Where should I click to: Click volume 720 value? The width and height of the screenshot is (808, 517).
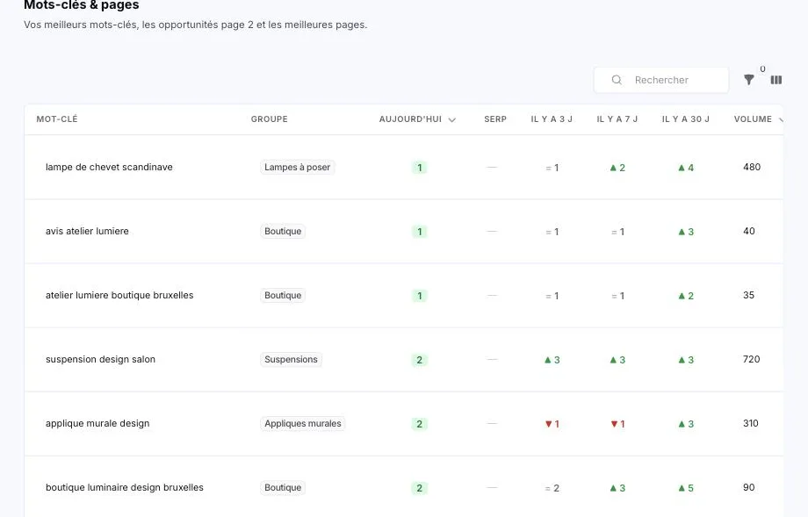point(751,359)
